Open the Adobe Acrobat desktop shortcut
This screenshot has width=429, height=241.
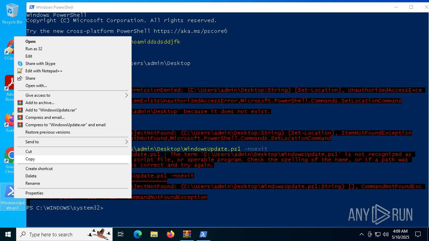click(x=10, y=88)
